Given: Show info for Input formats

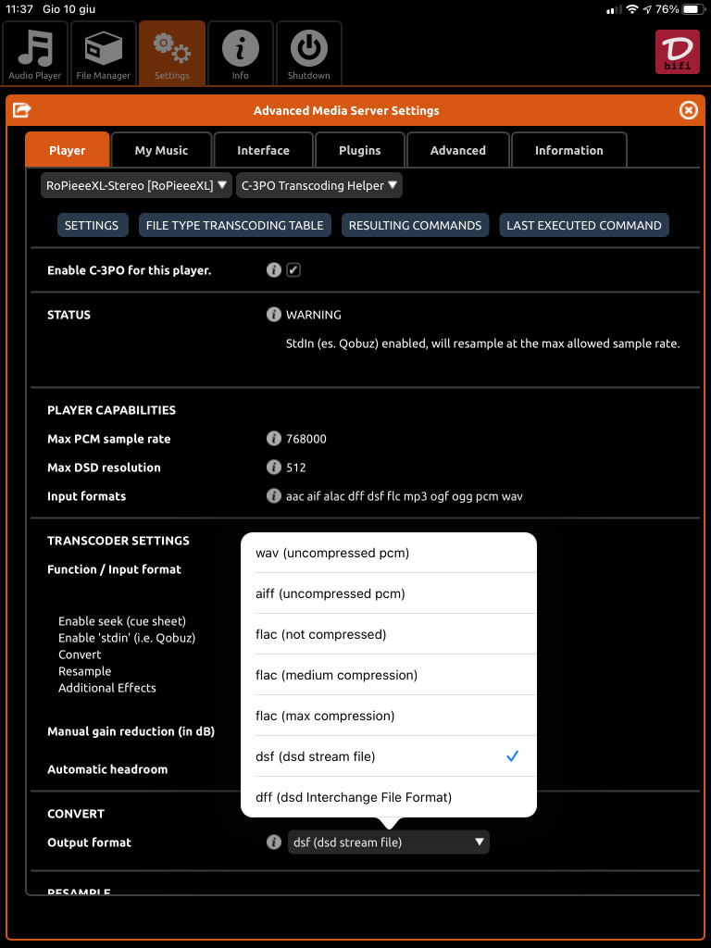Looking at the screenshot, I should pyautogui.click(x=274, y=496).
